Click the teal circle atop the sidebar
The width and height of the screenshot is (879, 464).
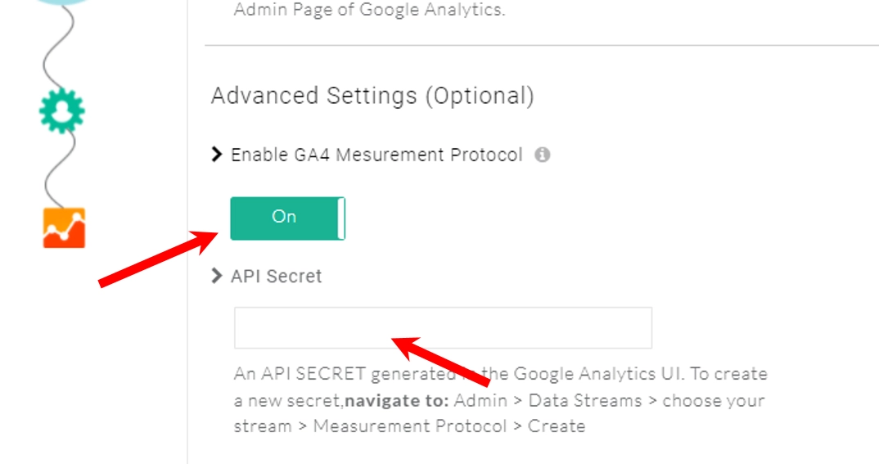[62, 2]
